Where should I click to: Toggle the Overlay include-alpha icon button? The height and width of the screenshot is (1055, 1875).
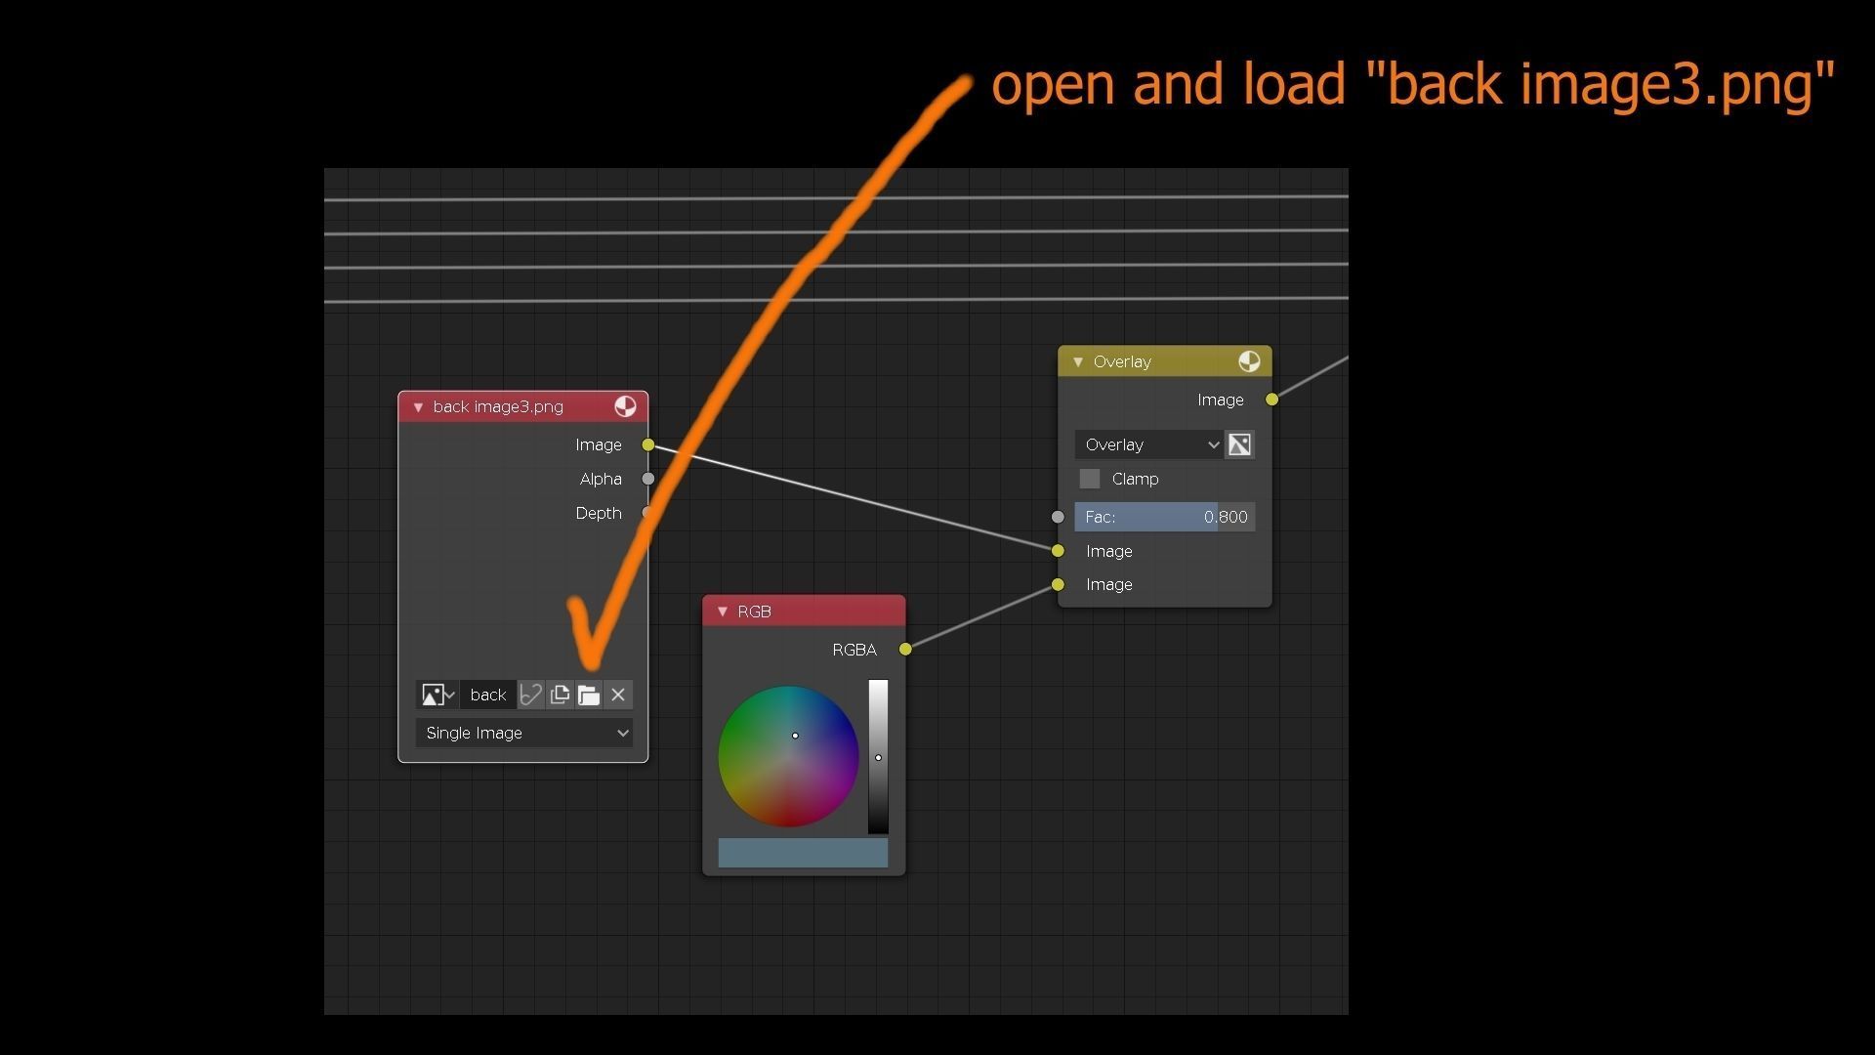point(1239,445)
